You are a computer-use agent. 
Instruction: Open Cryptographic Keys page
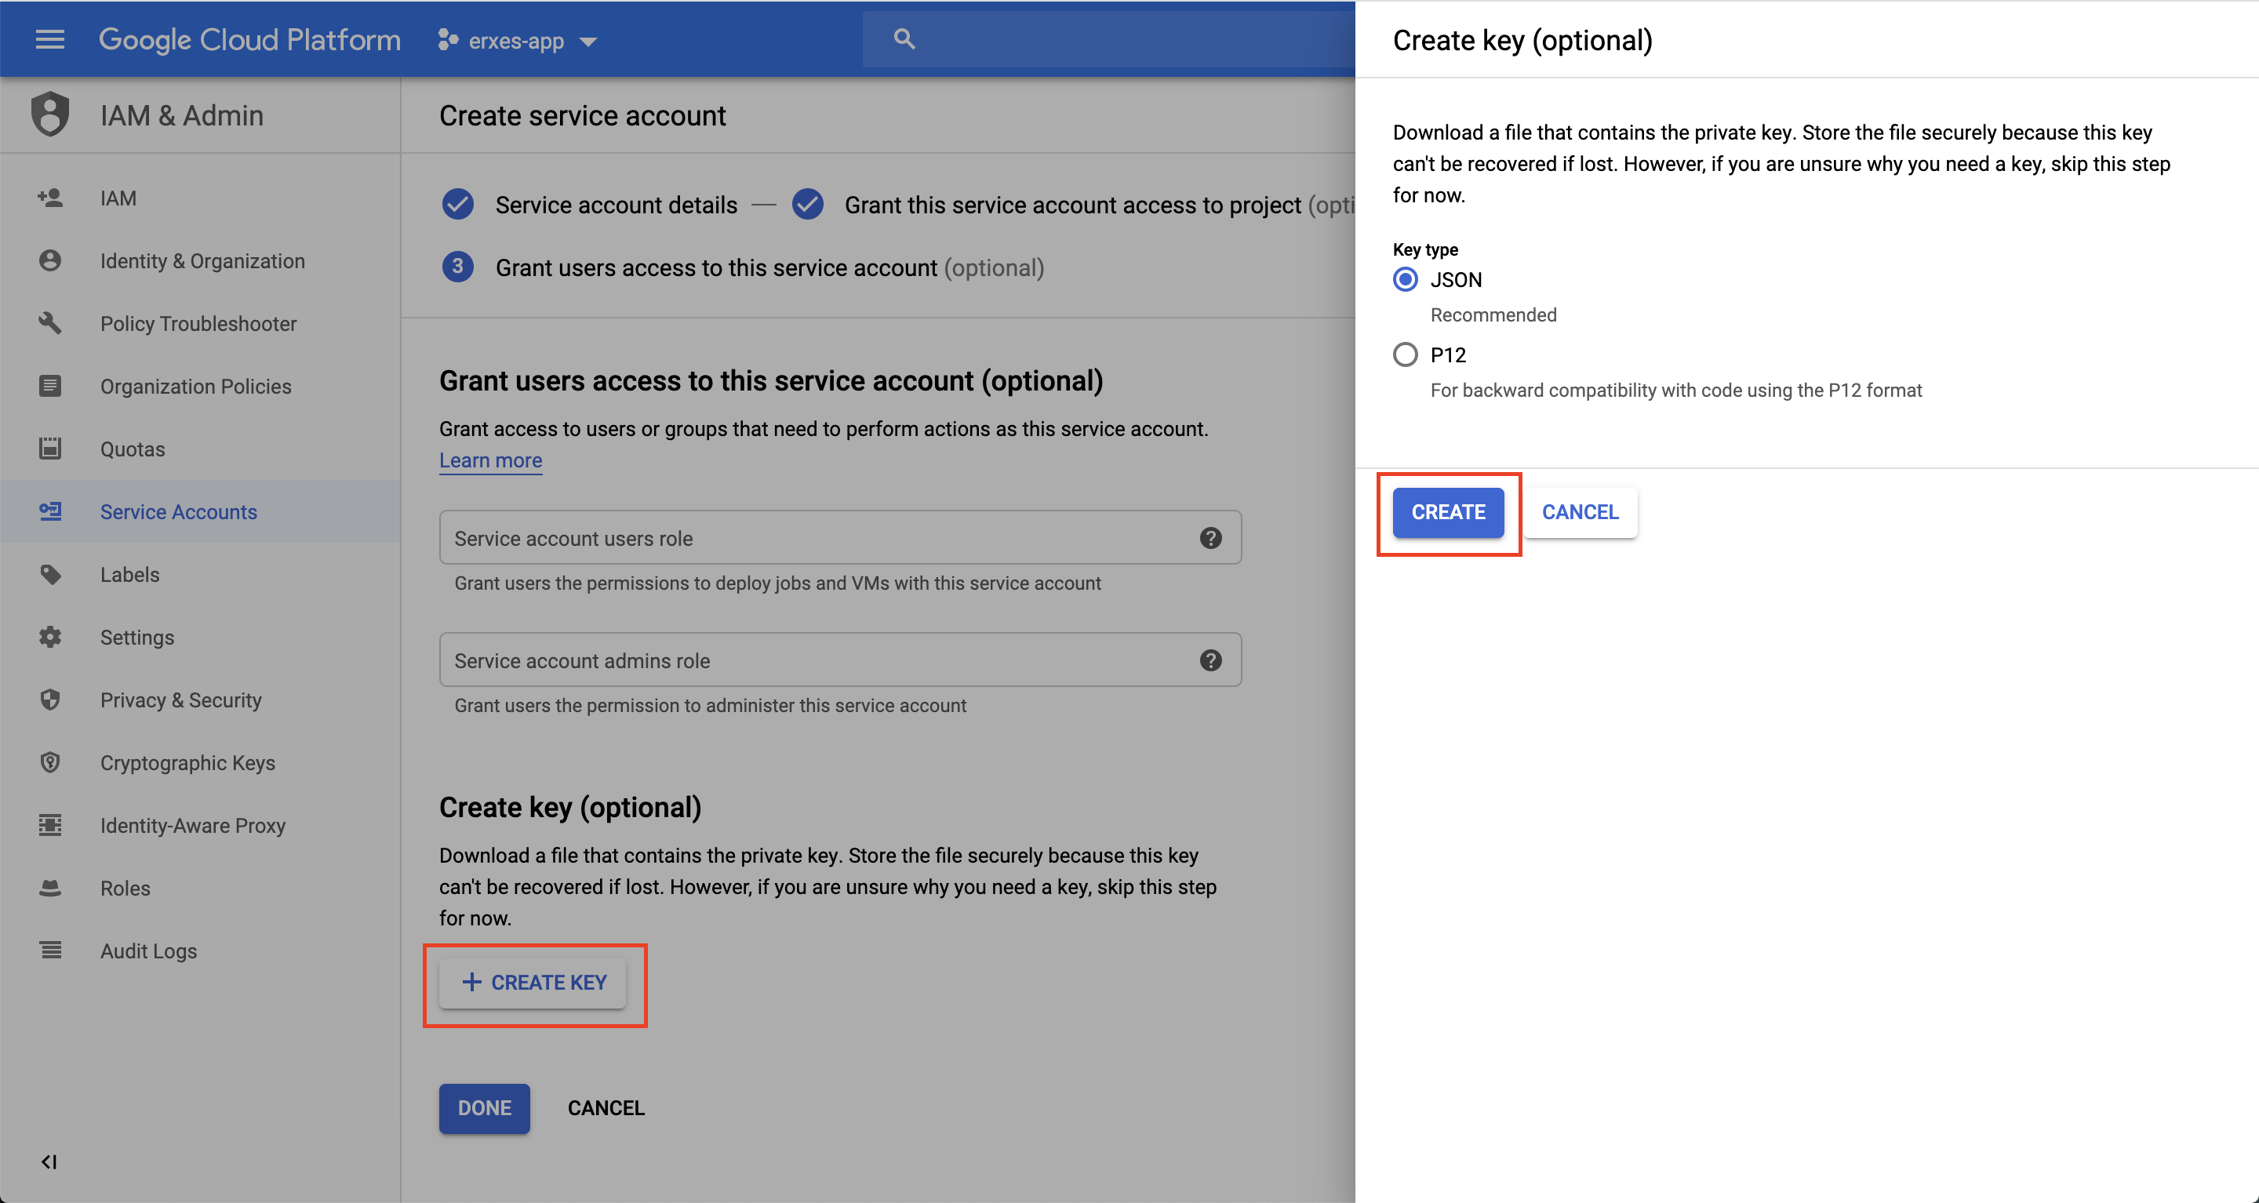[x=187, y=763]
